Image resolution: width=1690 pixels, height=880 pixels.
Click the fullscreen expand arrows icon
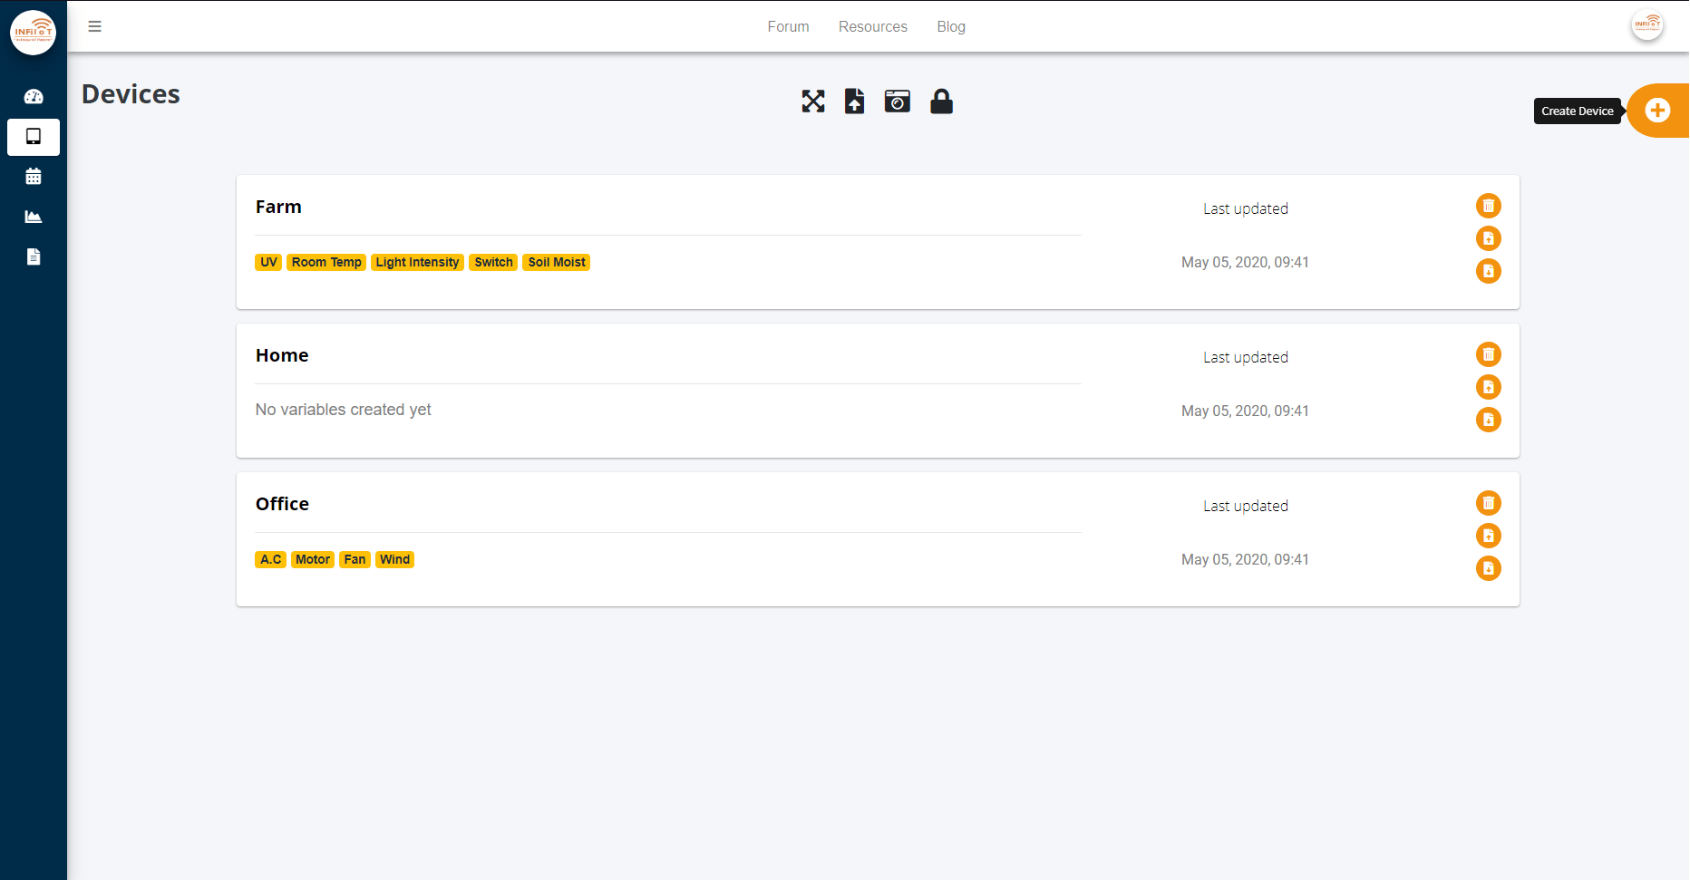[813, 102]
